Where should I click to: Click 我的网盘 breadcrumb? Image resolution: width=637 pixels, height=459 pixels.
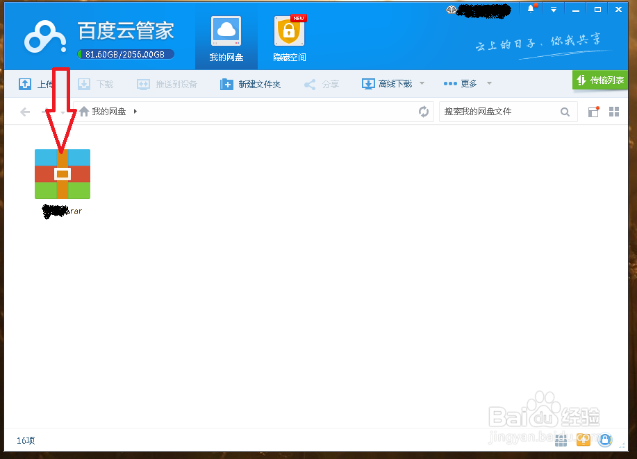pos(108,111)
